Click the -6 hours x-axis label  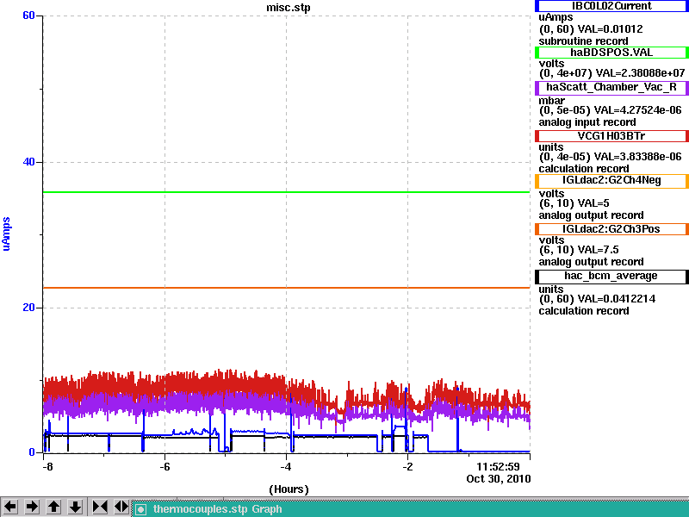click(164, 466)
